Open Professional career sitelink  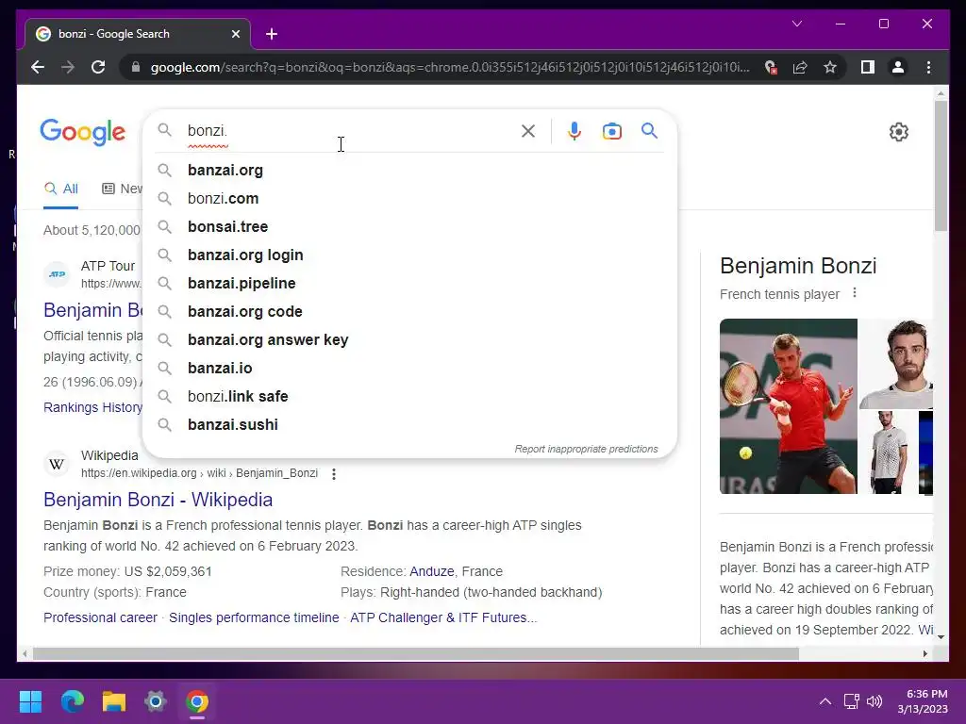point(100,617)
